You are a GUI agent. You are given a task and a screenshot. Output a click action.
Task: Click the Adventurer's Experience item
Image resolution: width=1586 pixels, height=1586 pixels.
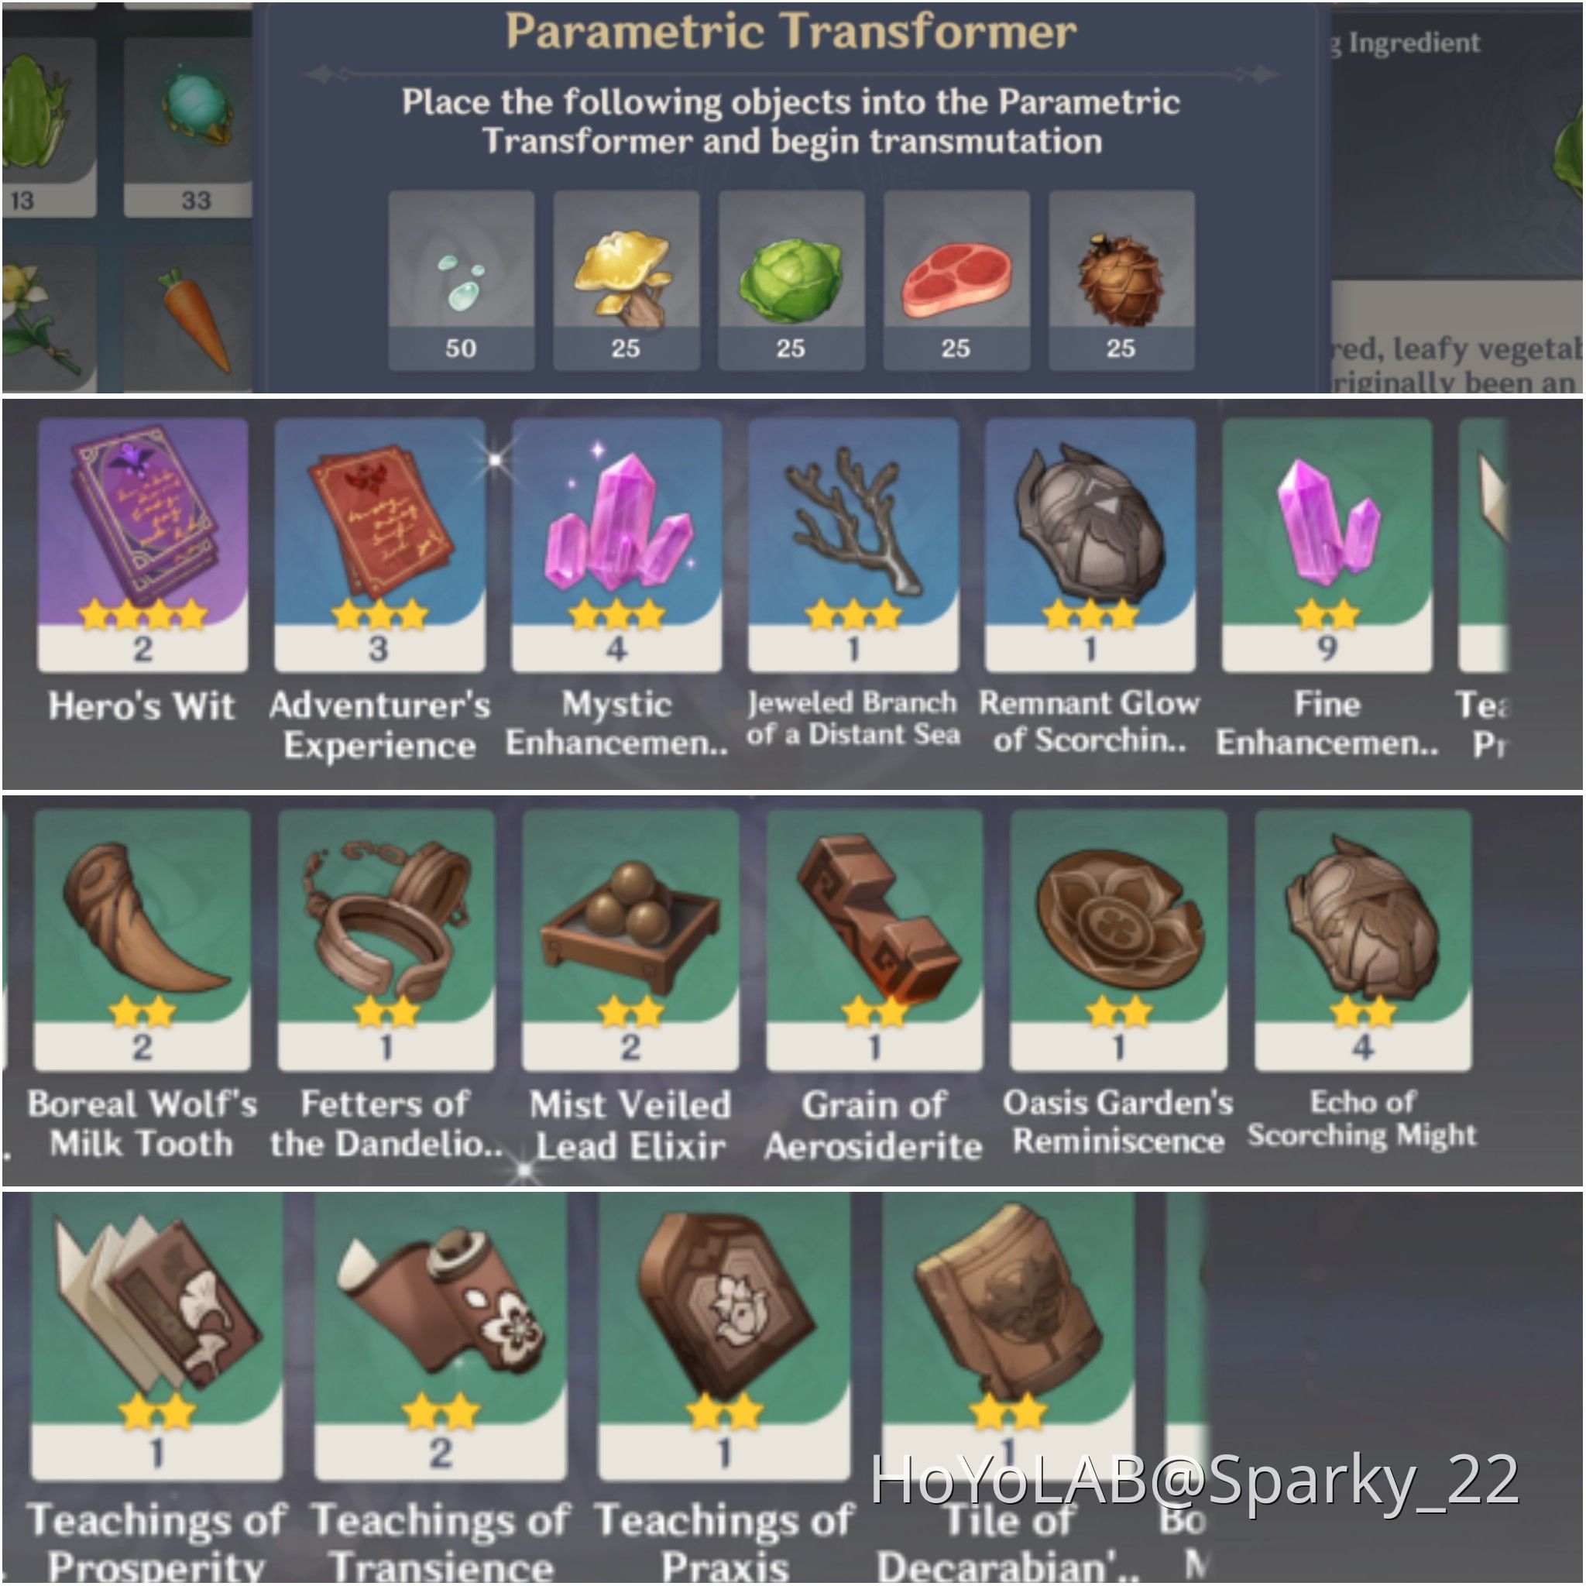point(379,545)
